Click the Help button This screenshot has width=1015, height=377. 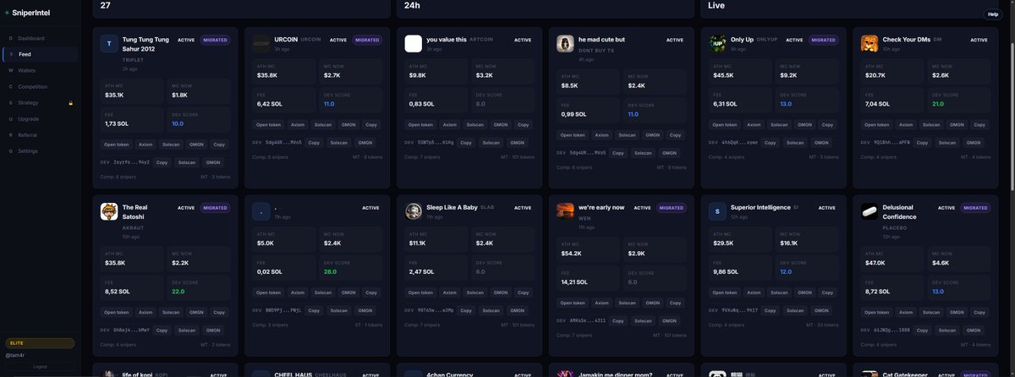tap(993, 14)
